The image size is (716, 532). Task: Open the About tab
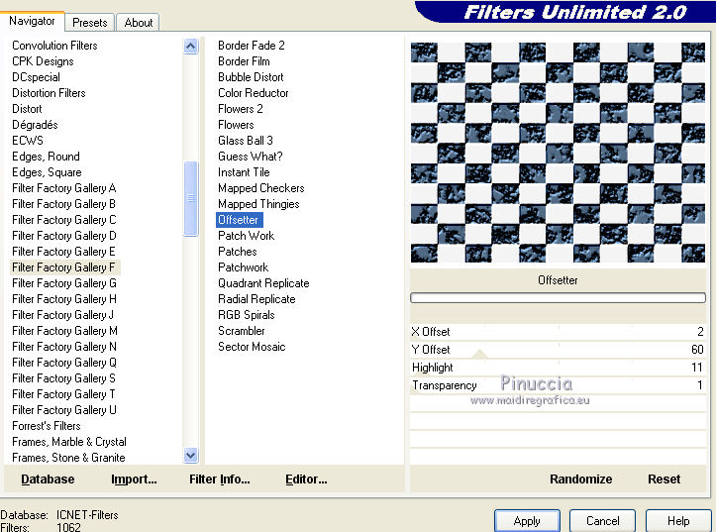point(138,23)
